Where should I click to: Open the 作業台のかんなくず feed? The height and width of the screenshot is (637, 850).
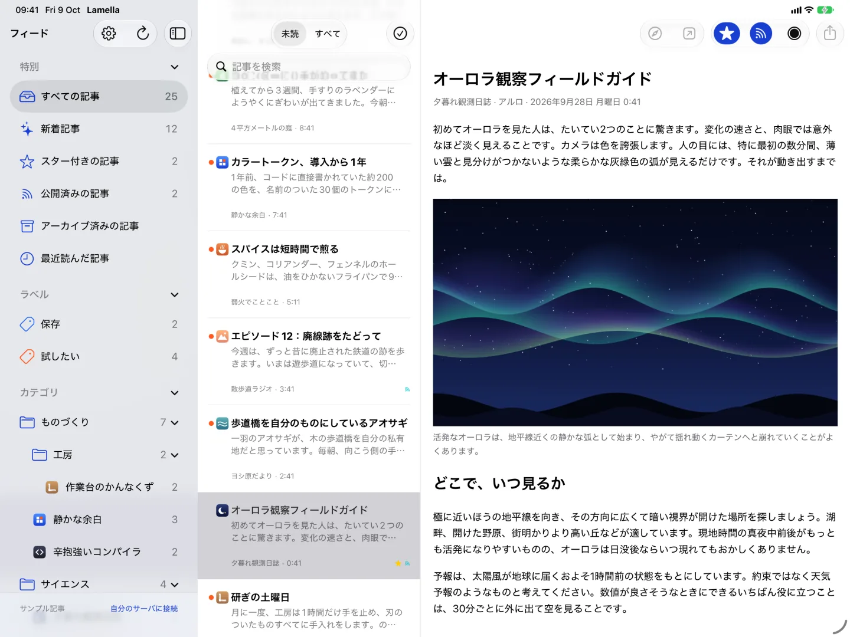pyautogui.click(x=99, y=487)
